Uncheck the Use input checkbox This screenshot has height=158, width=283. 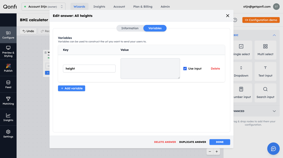click(185, 69)
